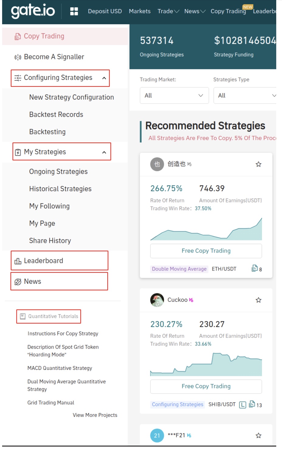Open the Trading Market dropdown
This screenshot has height=451, width=282.
coord(174,95)
